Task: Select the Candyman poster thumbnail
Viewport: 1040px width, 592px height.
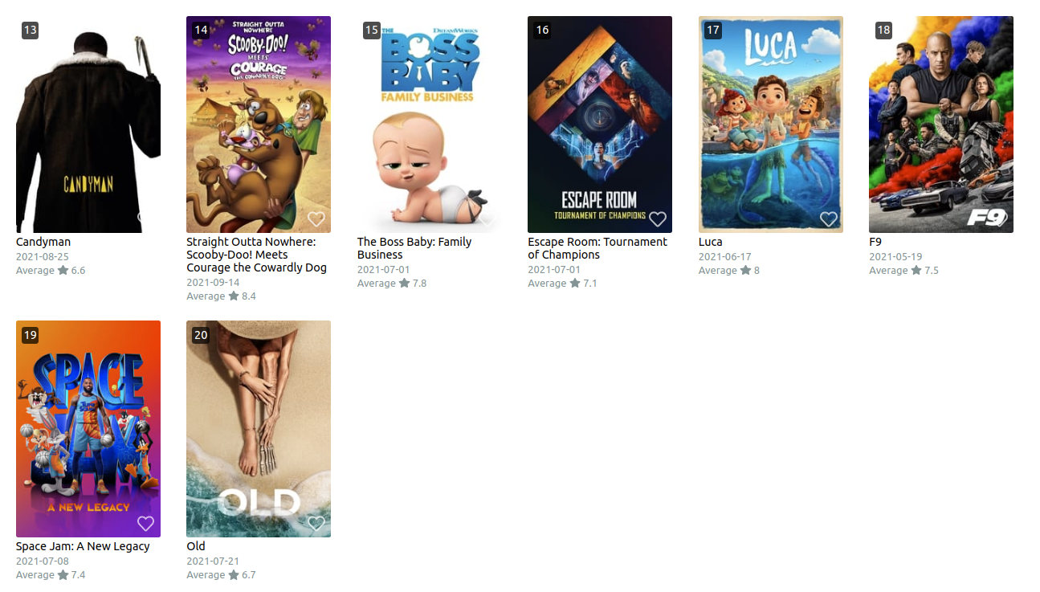Action: (88, 125)
